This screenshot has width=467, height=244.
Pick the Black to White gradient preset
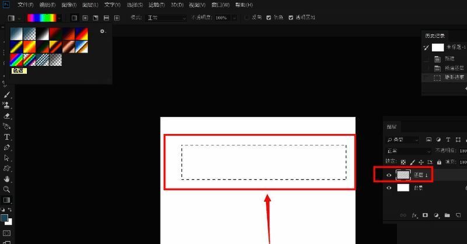tap(42, 34)
